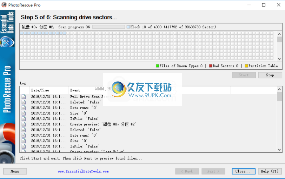Stop the drive sector scan
Image resolution: width=285 pixels, height=179 pixels.
click(x=270, y=75)
